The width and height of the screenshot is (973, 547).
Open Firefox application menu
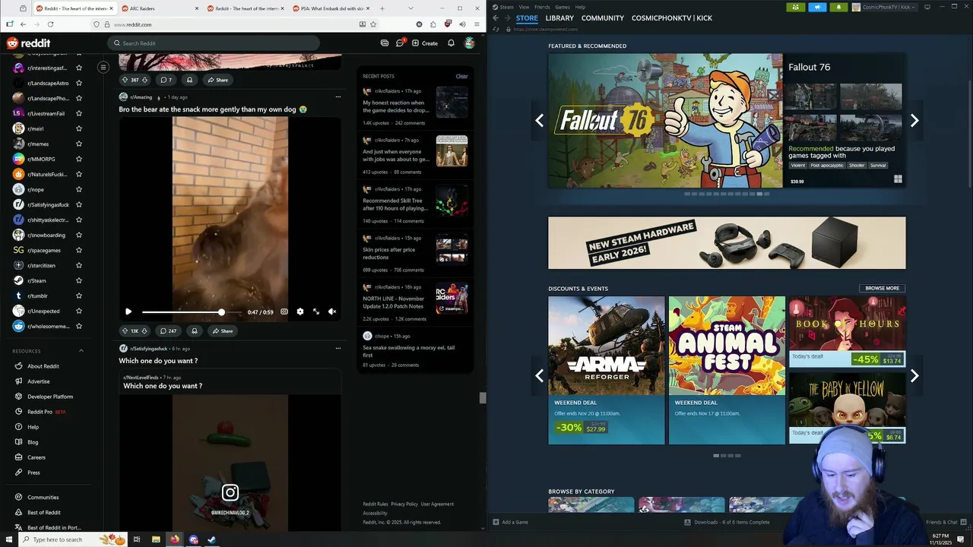(477, 24)
